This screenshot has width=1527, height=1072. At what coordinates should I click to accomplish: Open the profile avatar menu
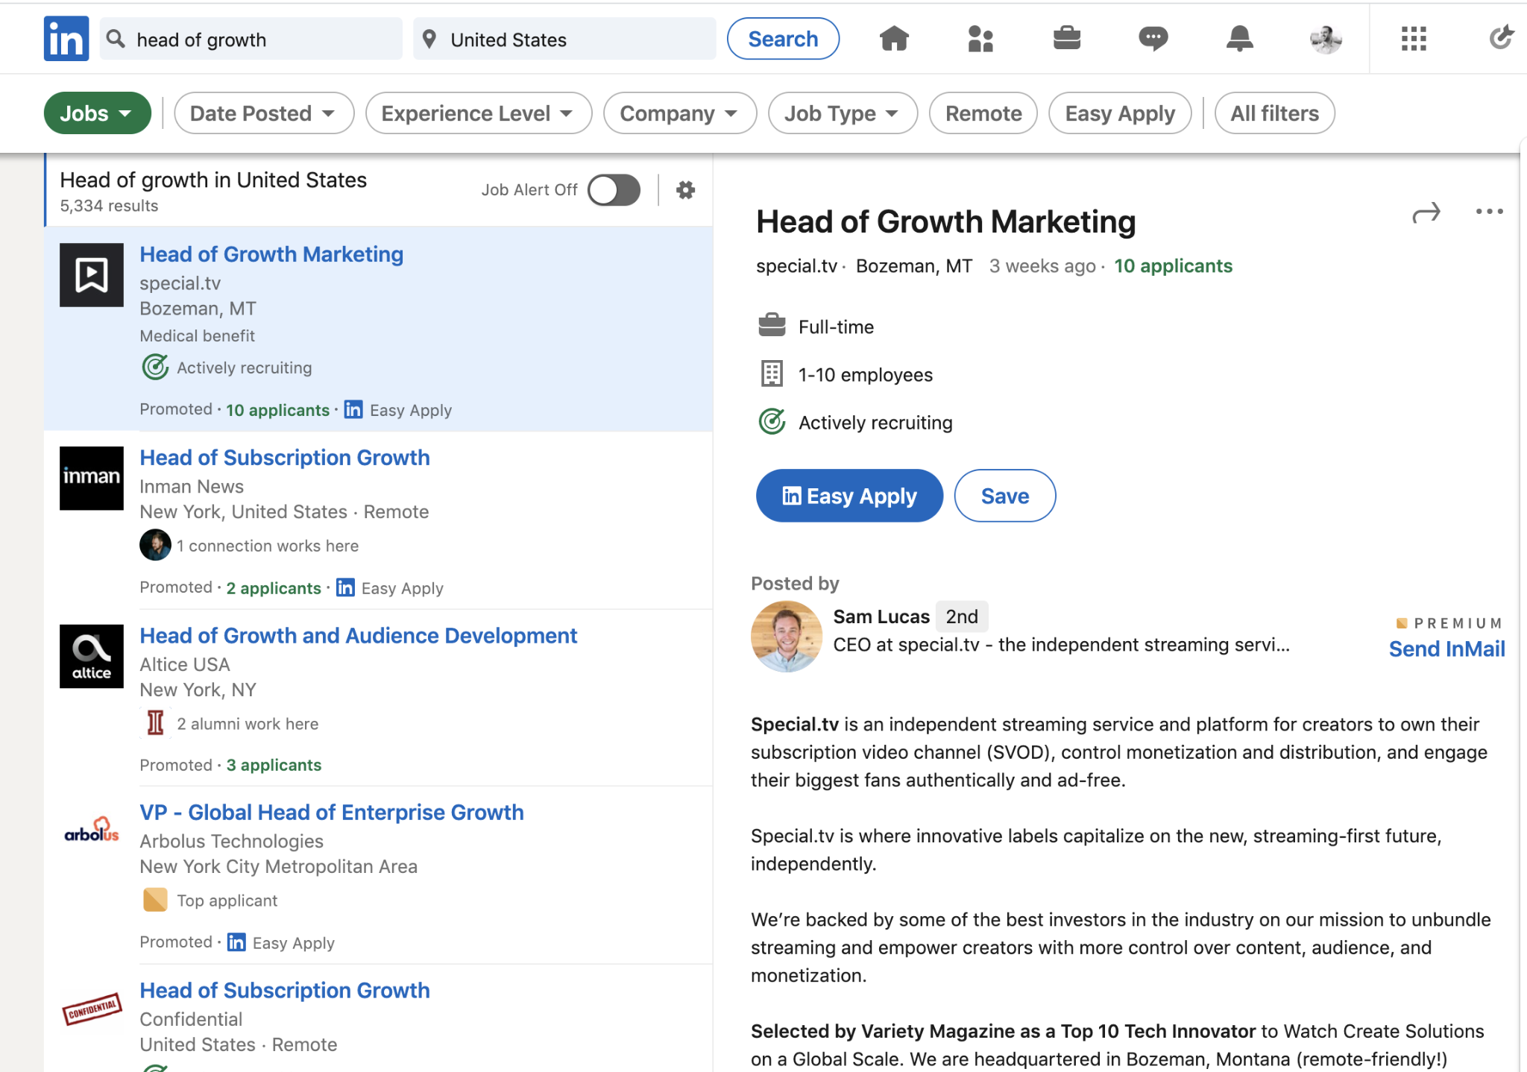pyautogui.click(x=1326, y=39)
